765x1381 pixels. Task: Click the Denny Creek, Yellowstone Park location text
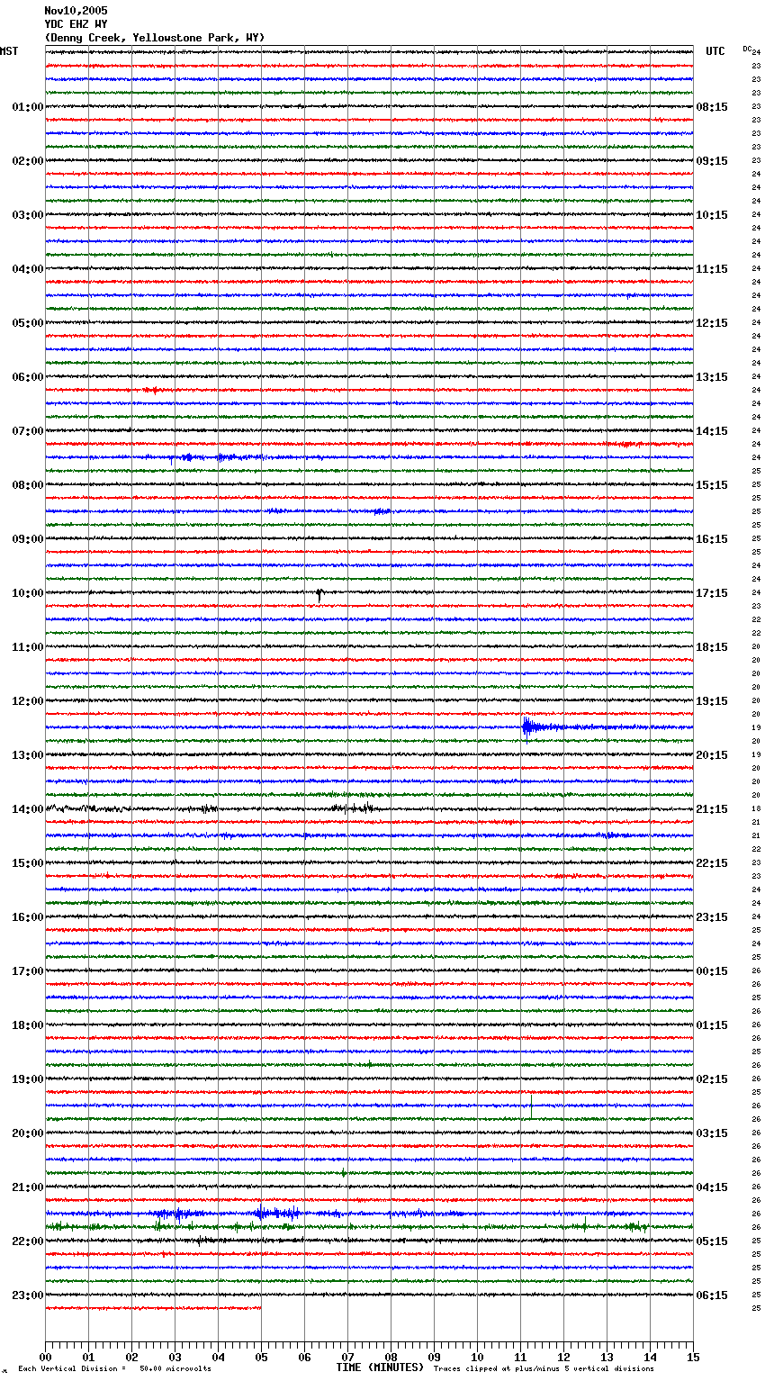pos(155,38)
